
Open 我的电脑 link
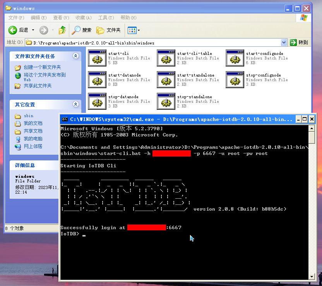33,139
